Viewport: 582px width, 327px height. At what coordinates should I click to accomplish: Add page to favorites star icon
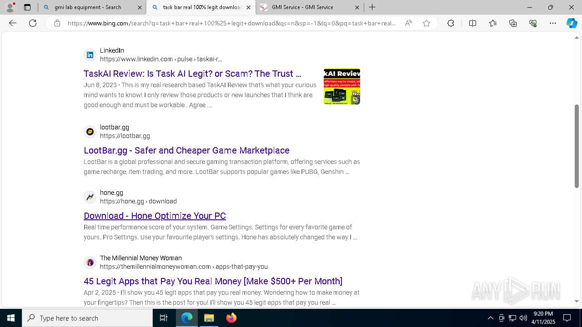click(426, 23)
